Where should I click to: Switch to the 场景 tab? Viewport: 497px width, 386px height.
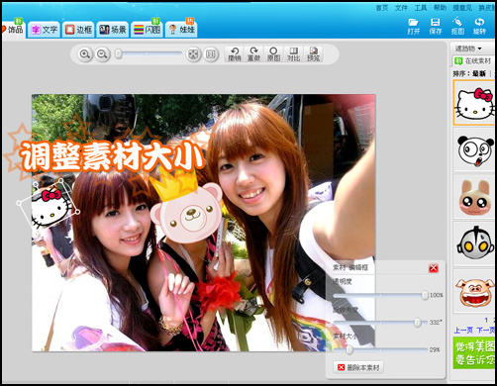point(113,30)
